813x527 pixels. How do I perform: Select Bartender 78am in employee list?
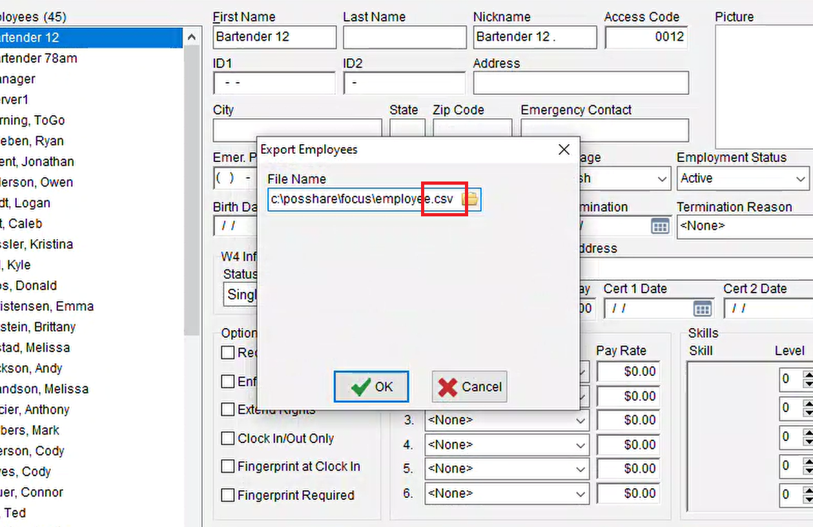39,58
